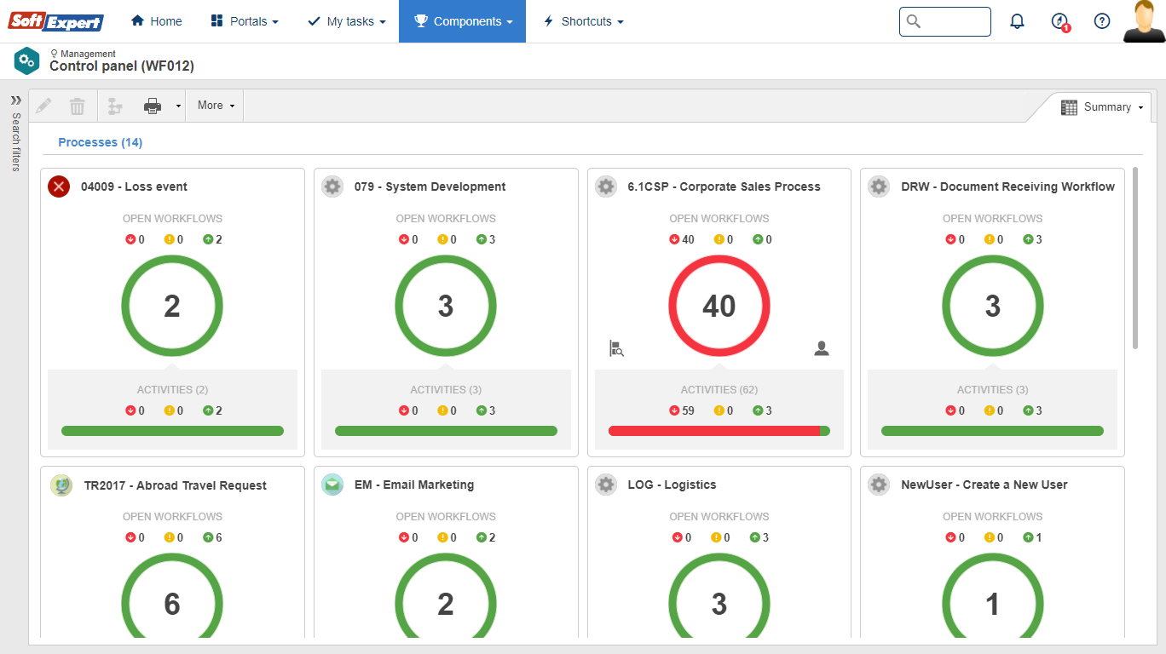
Task: Click the delete (trash) icon in the toolbar
Action: point(77,105)
